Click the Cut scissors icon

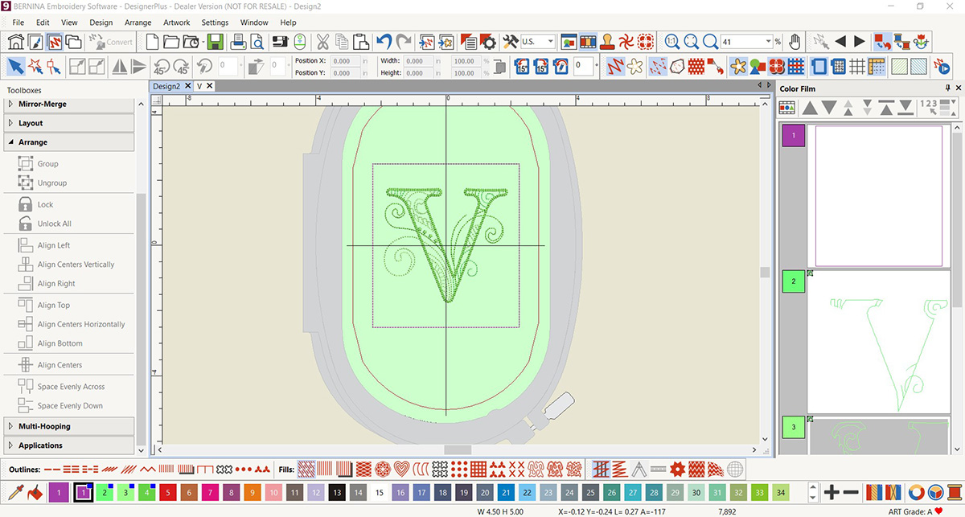tap(322, 41)
